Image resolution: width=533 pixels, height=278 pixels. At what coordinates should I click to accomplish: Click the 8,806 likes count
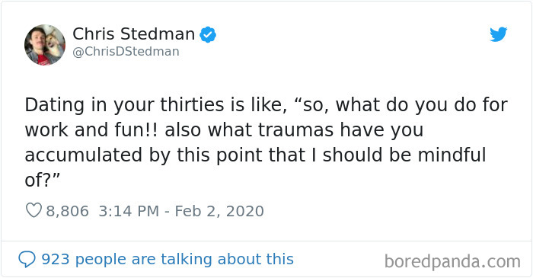tap(67, 211)
